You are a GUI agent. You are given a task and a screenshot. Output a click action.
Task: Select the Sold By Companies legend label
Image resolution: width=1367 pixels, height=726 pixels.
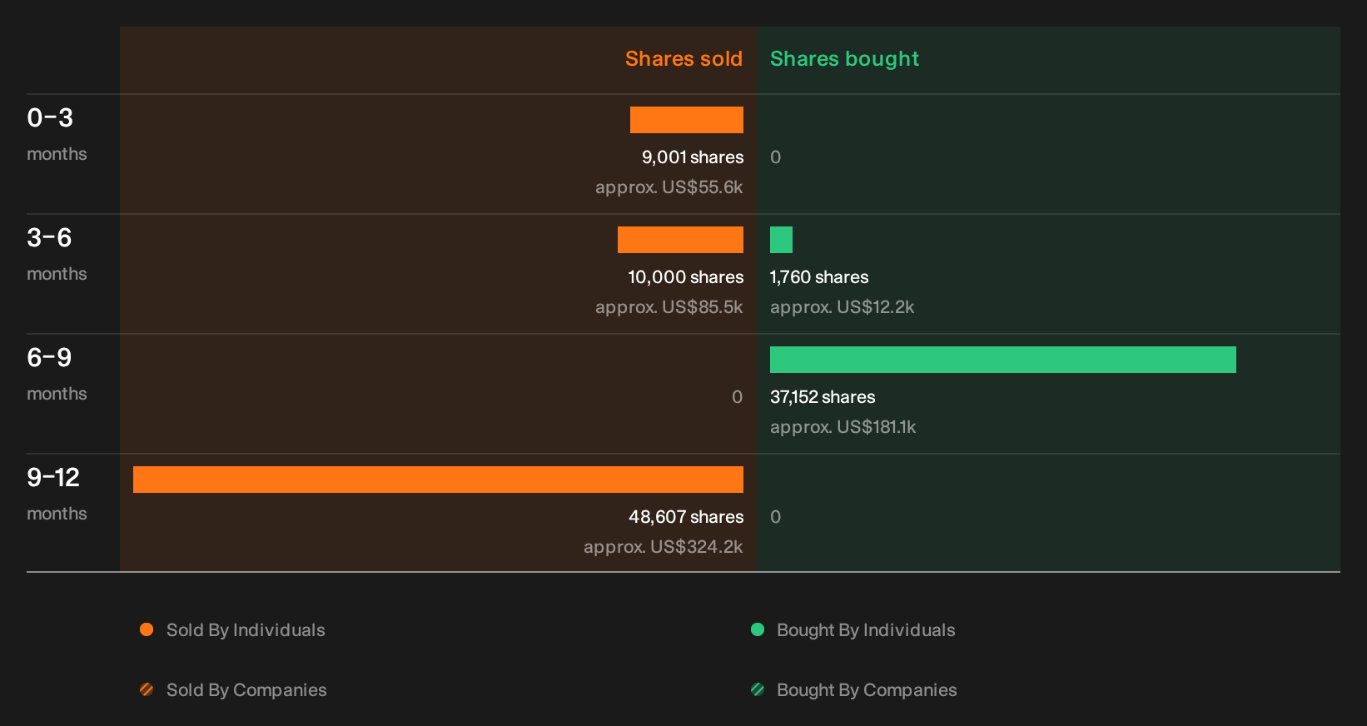point(246,690)
